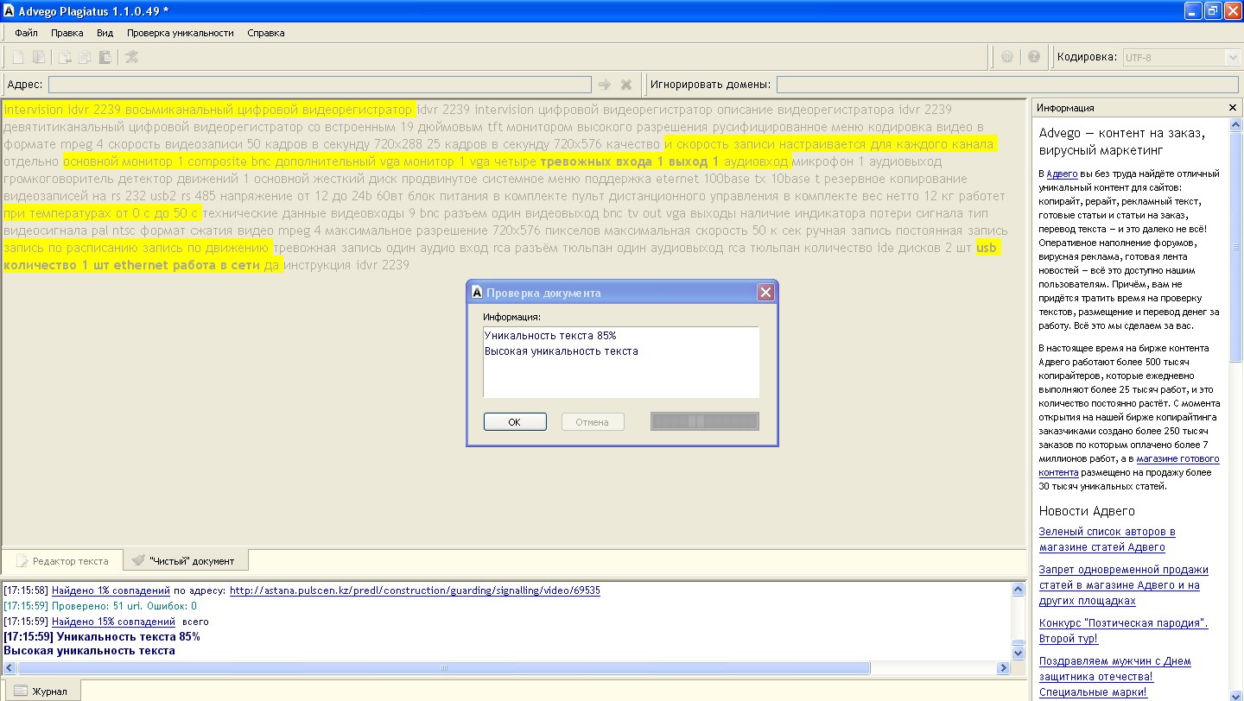Open the магазине готового контента link
1244x701 pixels.
click(x=1129, y=465)
